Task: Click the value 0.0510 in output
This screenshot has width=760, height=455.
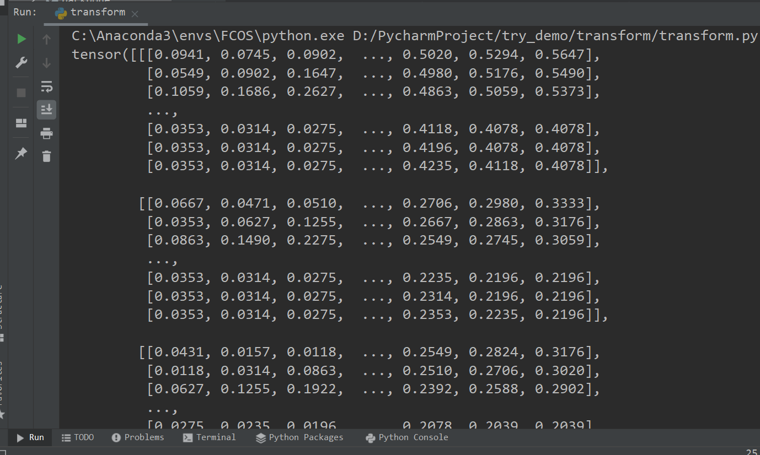Action: [x=312, y=203]
